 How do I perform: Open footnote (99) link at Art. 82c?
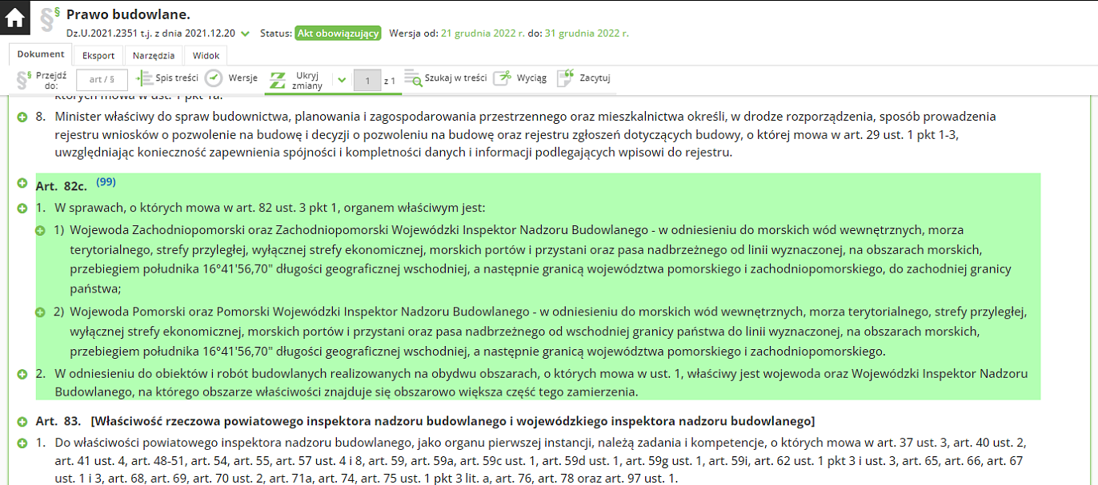[x=106, y=182]
